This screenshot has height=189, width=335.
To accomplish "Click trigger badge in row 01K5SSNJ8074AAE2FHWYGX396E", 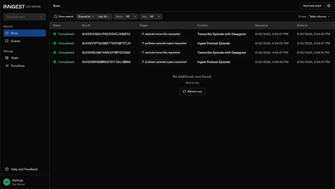I will click(161, 53).
